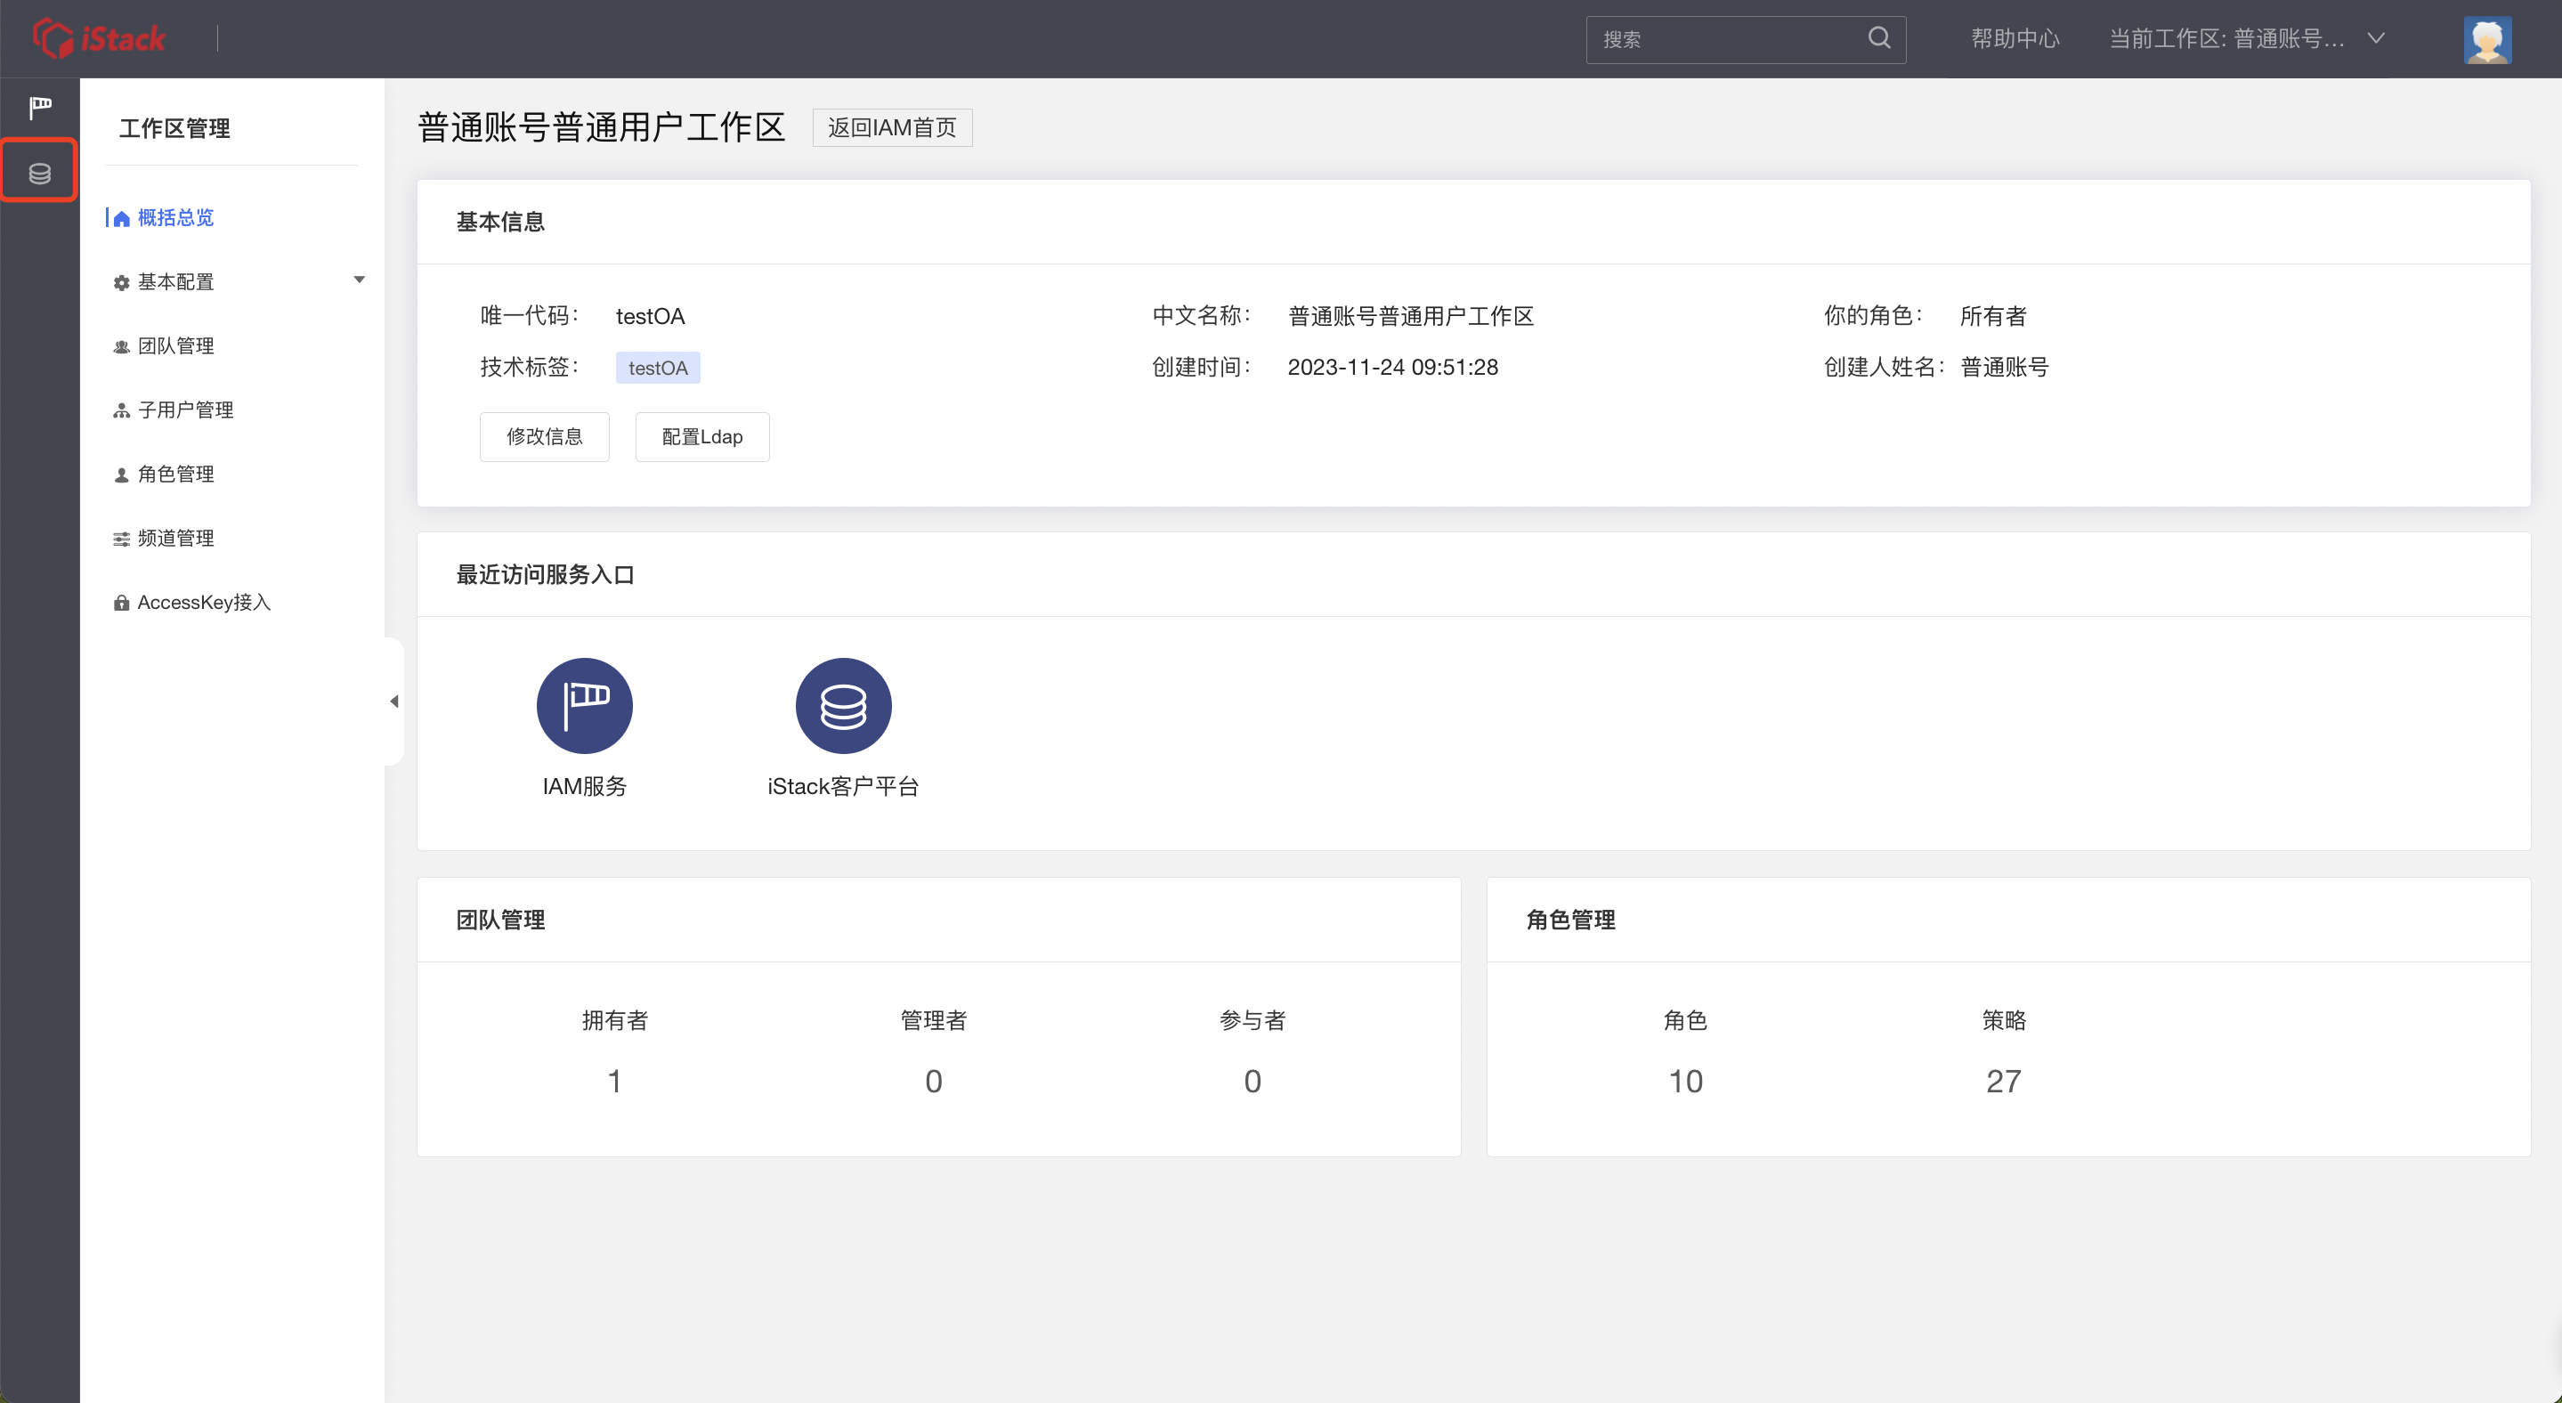Screen dimensions: 2562x1403
Task: Click the sliders icon beside 频道管理
Action: [121, 539]
